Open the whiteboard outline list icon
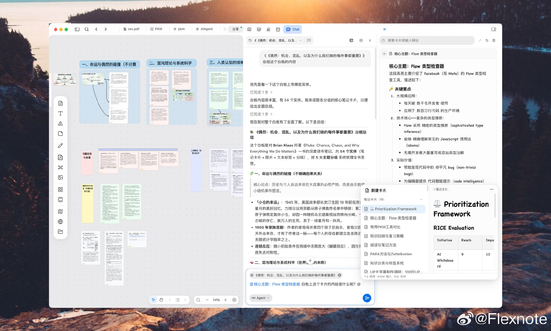This screenshot has width=551, height=331. tap(178, 300)
